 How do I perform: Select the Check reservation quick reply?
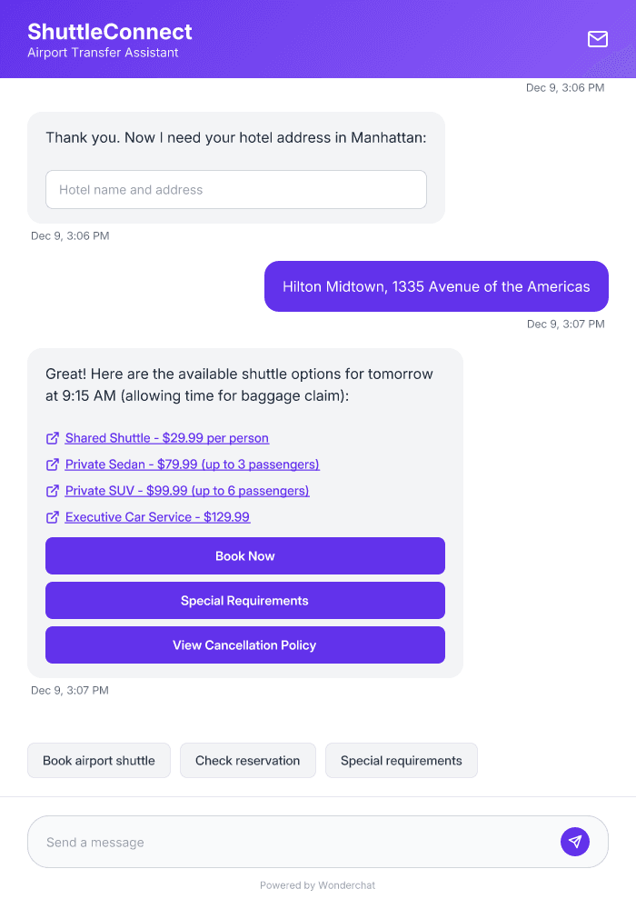click(247, 760)
